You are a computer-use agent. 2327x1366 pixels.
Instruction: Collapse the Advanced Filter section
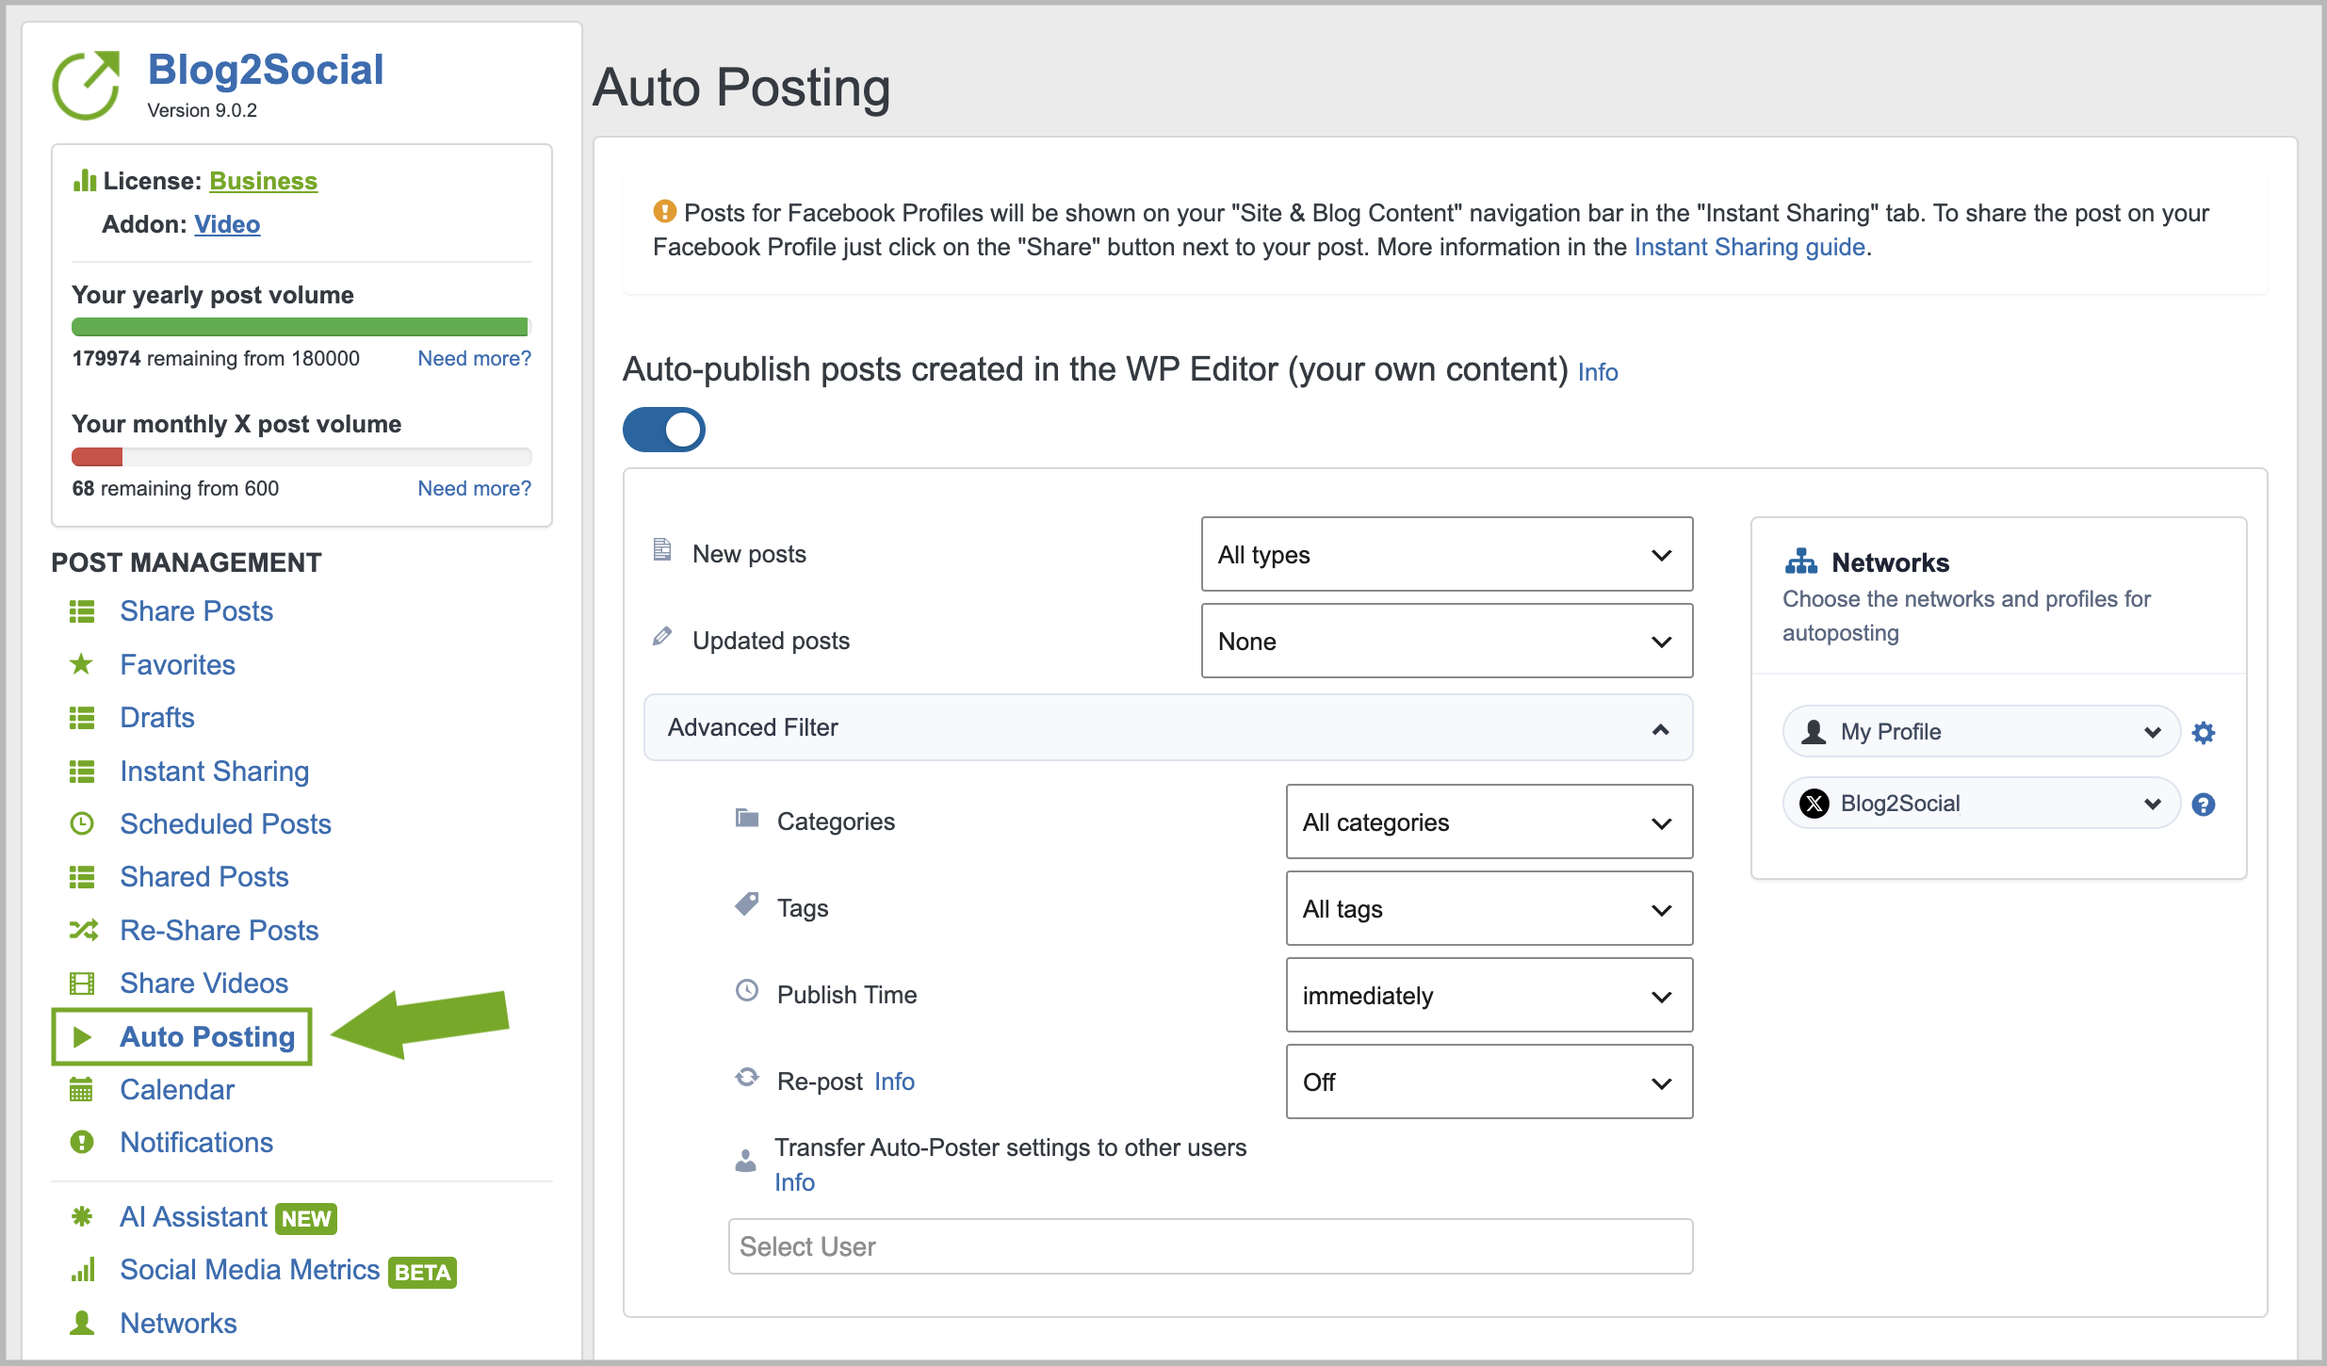1168,727
